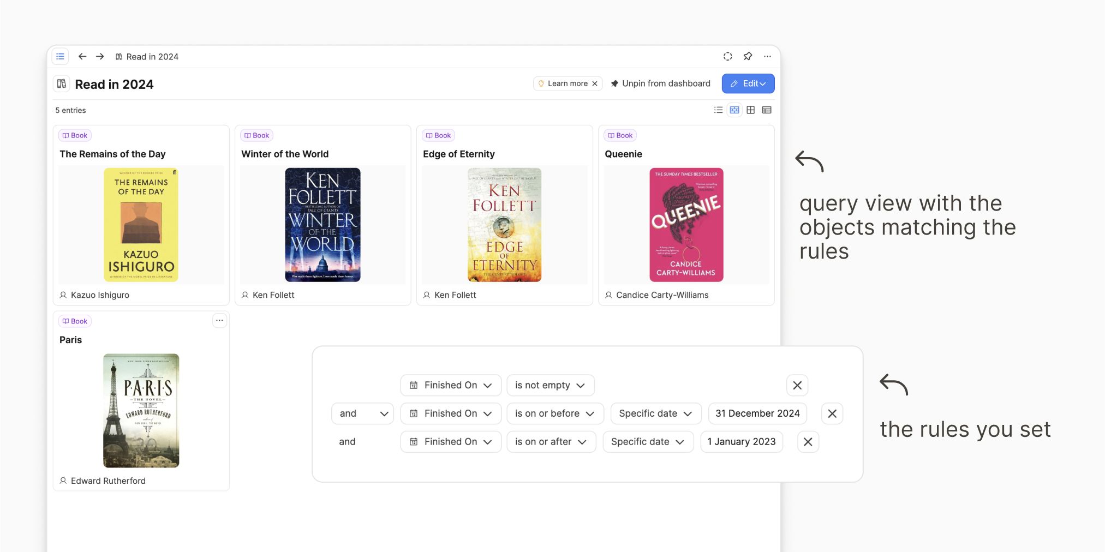Switch to list view layout
This screenshot has width=1105, height=552.
tap(718, 110)
